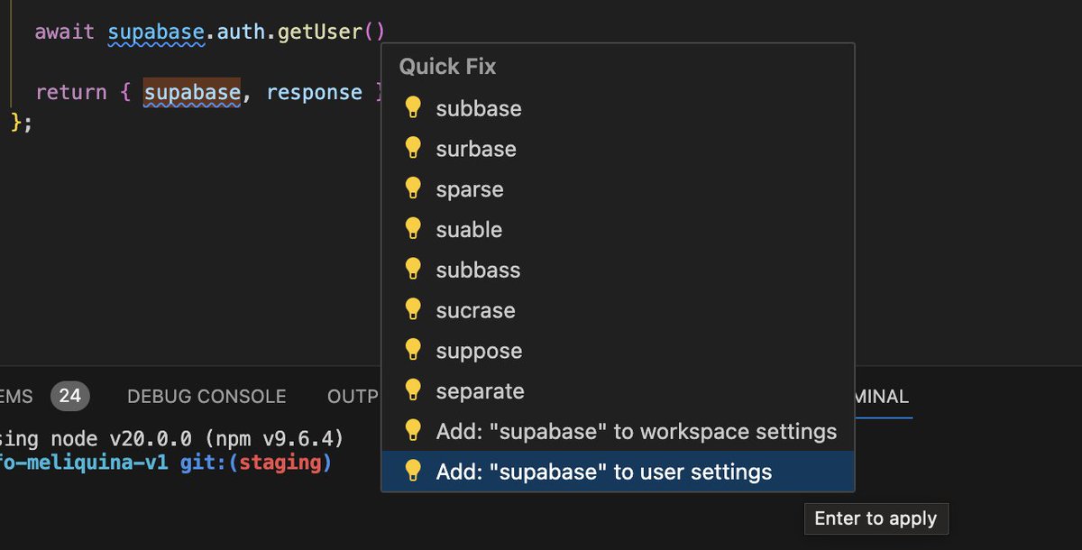Screen dimensions: 1082x550
Task: Click the "Quick Fix" menu header
Action: click(448, 67)
